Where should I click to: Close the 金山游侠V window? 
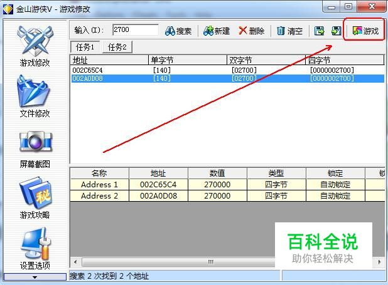(372, 7)
